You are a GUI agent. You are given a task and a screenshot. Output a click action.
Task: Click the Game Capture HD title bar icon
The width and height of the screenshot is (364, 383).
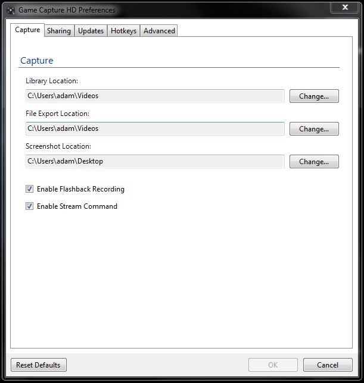click(x=10, y=10)
